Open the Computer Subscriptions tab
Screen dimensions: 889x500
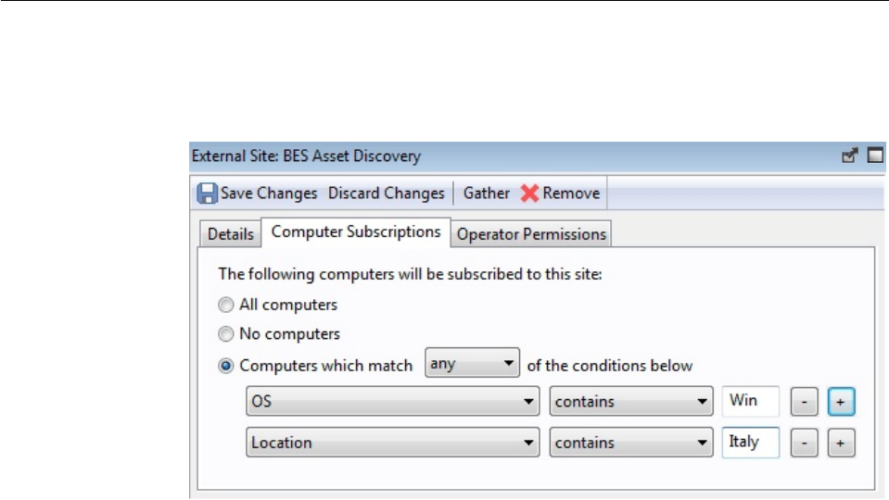click(356, 232)
